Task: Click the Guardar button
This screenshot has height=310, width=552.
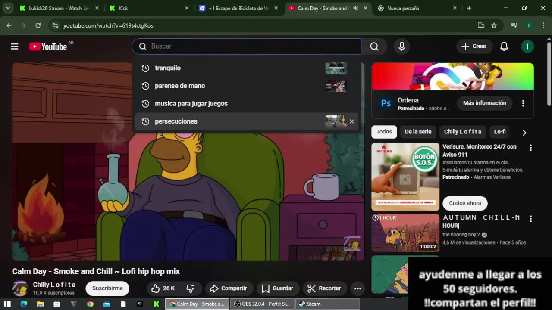Action: (277, 288)
